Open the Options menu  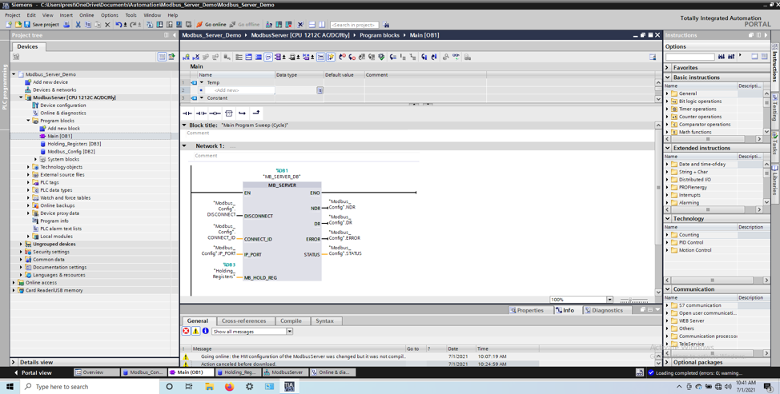pos(110,15)
